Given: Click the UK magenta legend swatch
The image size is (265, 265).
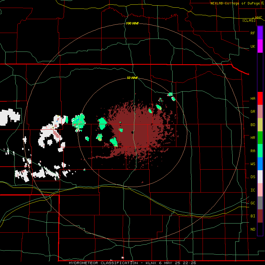Looking at the screenshot, I should tap(260, 46).
